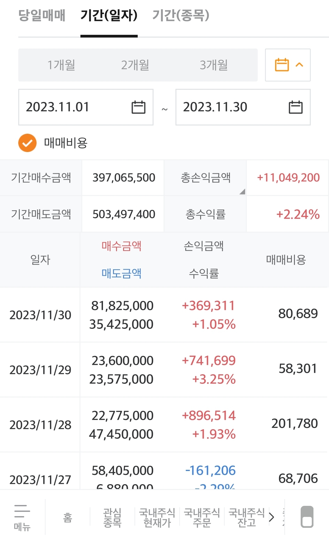Switch to the 기간(종목) tab

[181, 15]
